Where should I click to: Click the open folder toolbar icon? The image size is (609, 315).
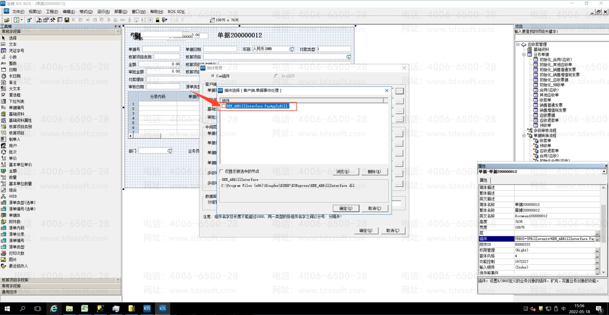click(7, 20)
